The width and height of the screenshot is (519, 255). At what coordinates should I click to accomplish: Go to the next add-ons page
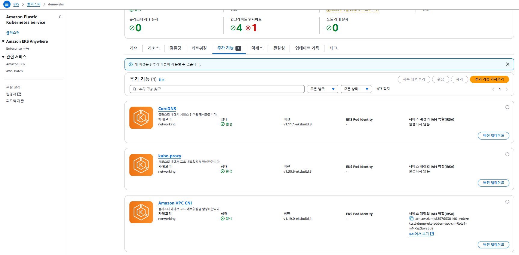pyautogui.click(x=507, y=89)
